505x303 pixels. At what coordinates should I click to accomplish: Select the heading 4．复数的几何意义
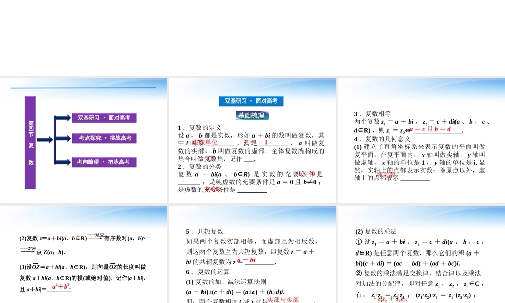pyautogui.click(x=382, y=139)
